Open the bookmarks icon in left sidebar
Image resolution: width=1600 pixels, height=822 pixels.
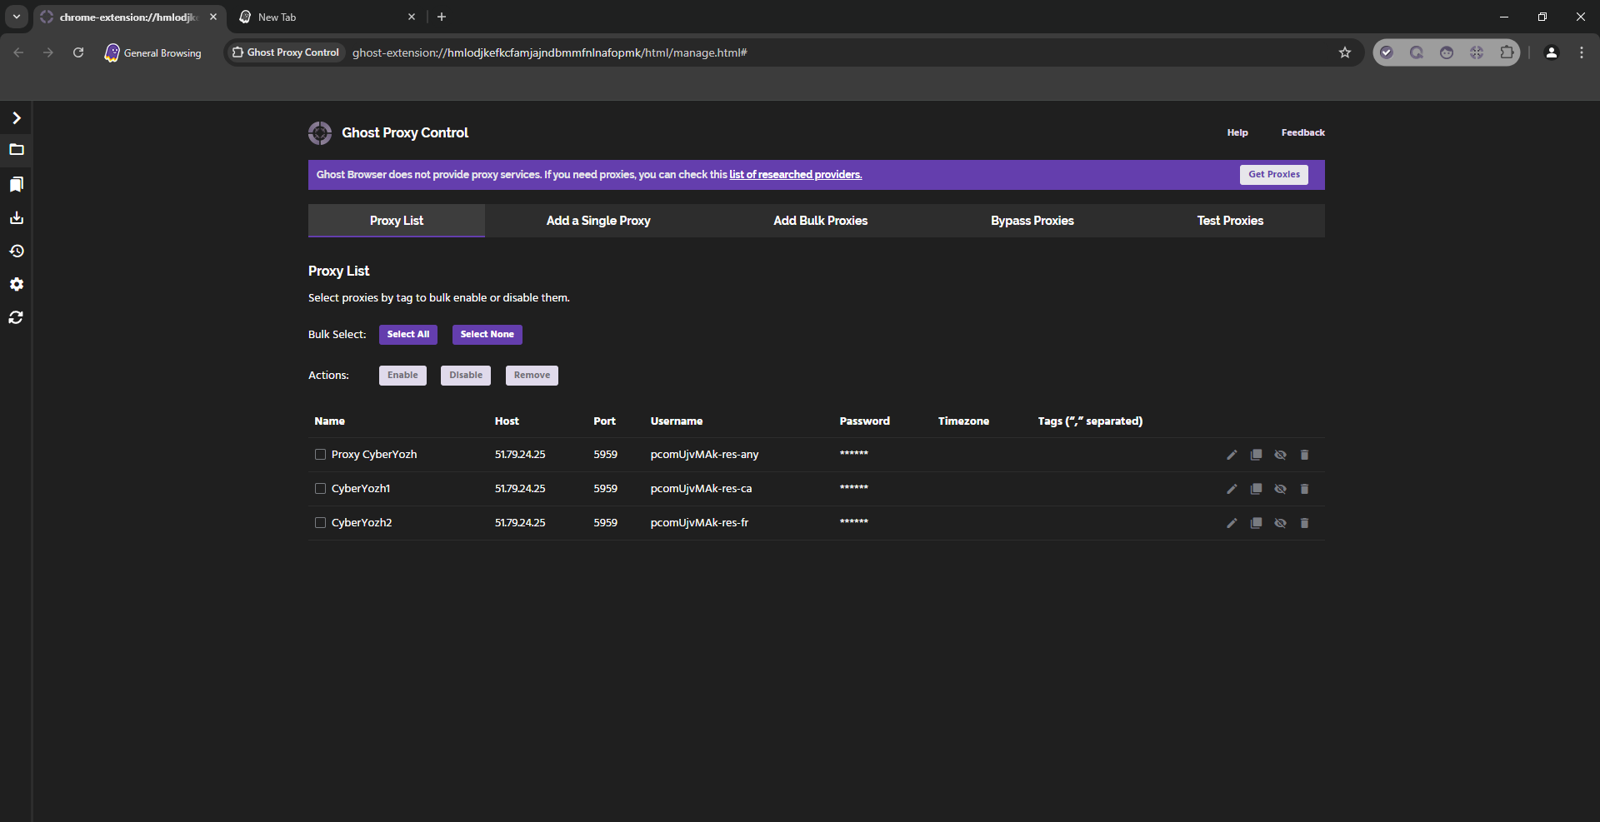[x=17, y=185]
